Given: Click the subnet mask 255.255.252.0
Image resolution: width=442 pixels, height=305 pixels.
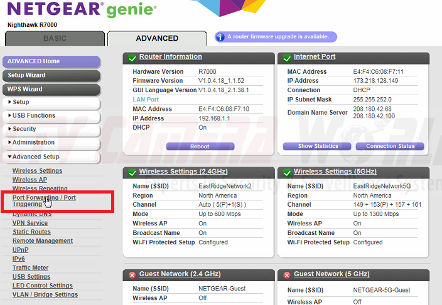Looking at the screenshot, I should click(x=372, y=100).
